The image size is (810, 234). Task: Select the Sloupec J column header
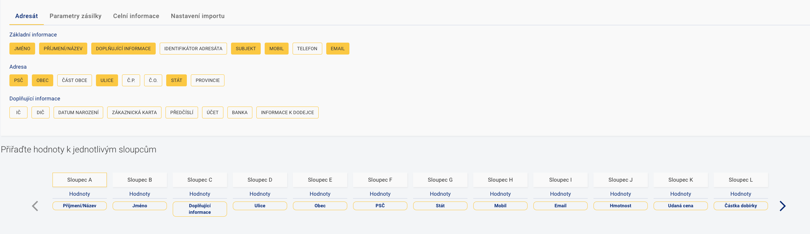click(x=621, y=180)
